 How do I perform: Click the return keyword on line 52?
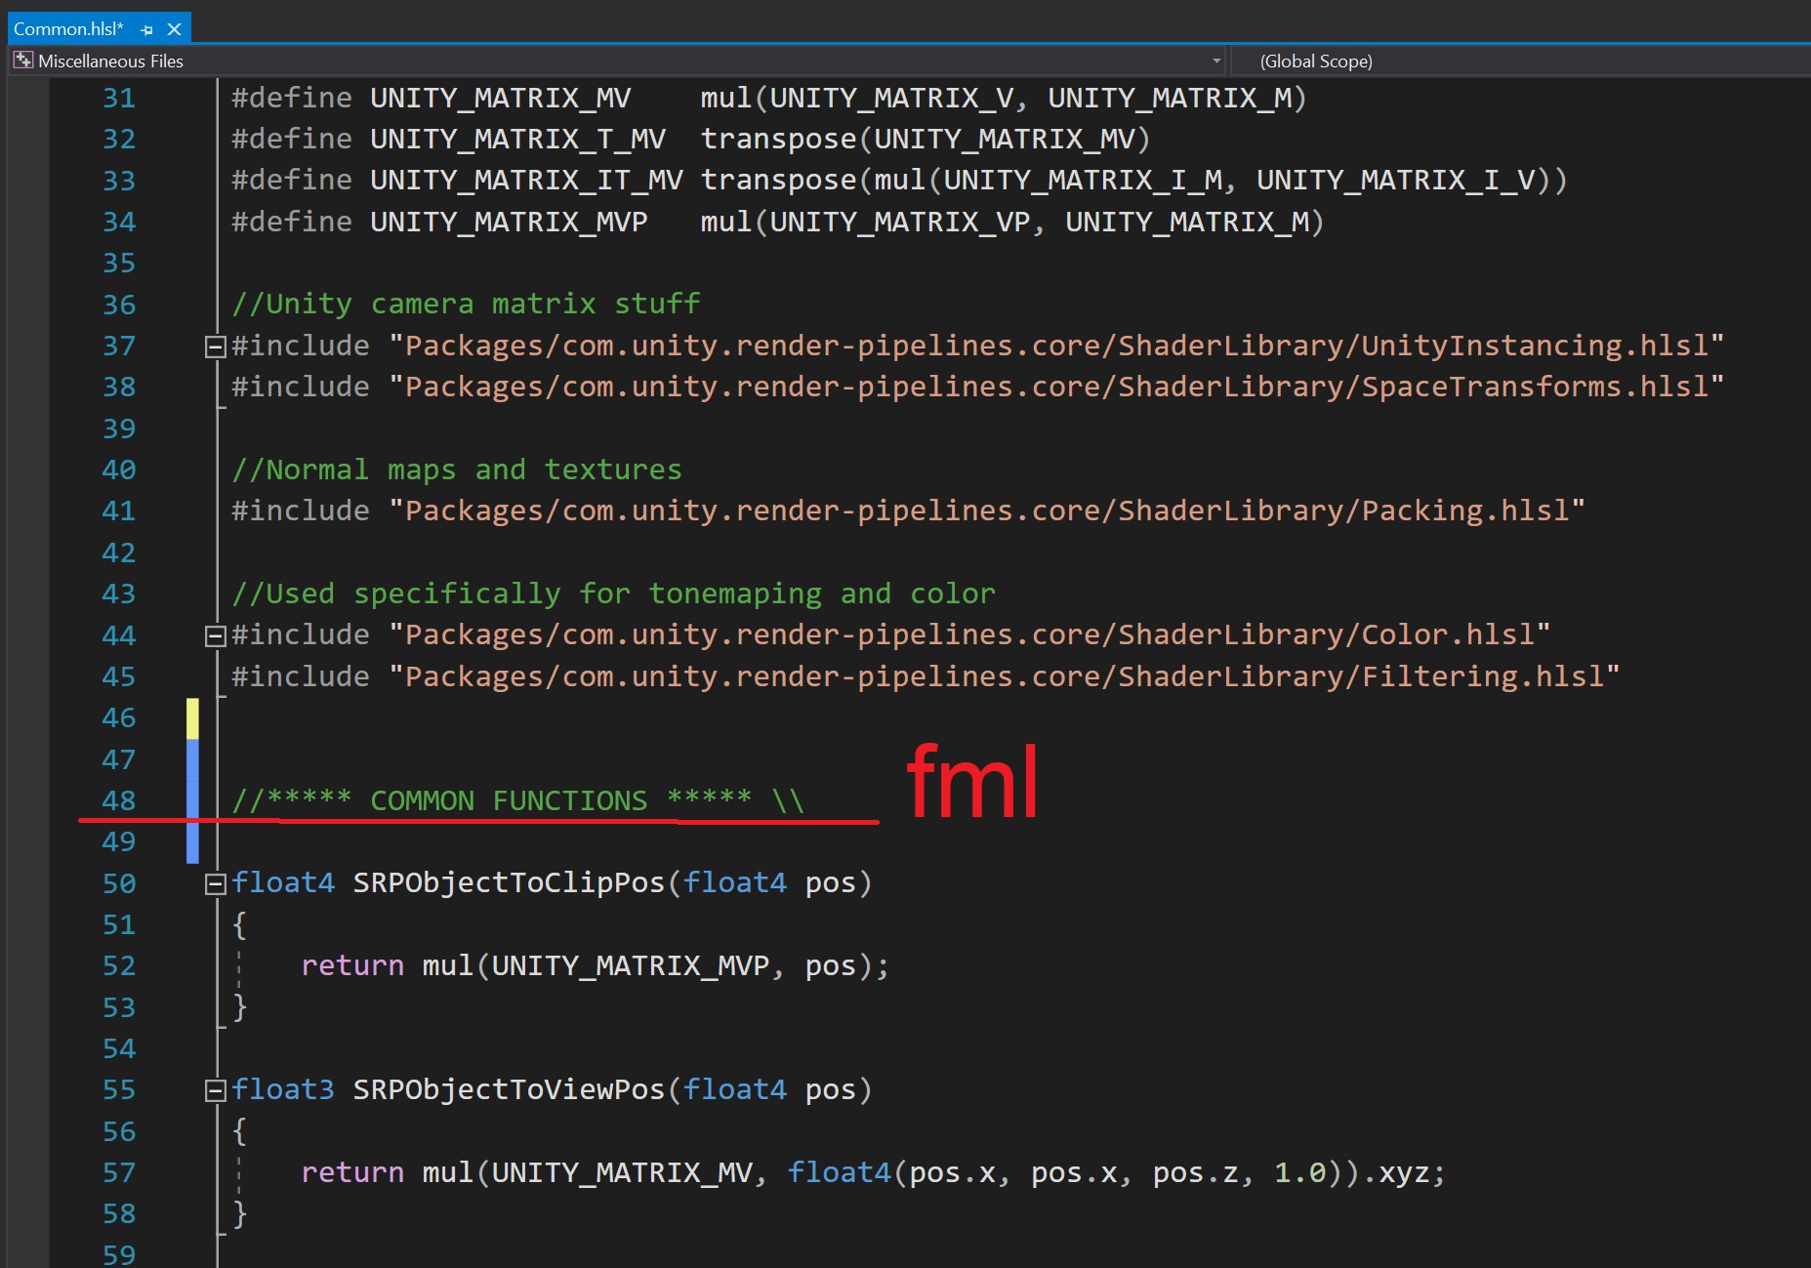[351, 966]
